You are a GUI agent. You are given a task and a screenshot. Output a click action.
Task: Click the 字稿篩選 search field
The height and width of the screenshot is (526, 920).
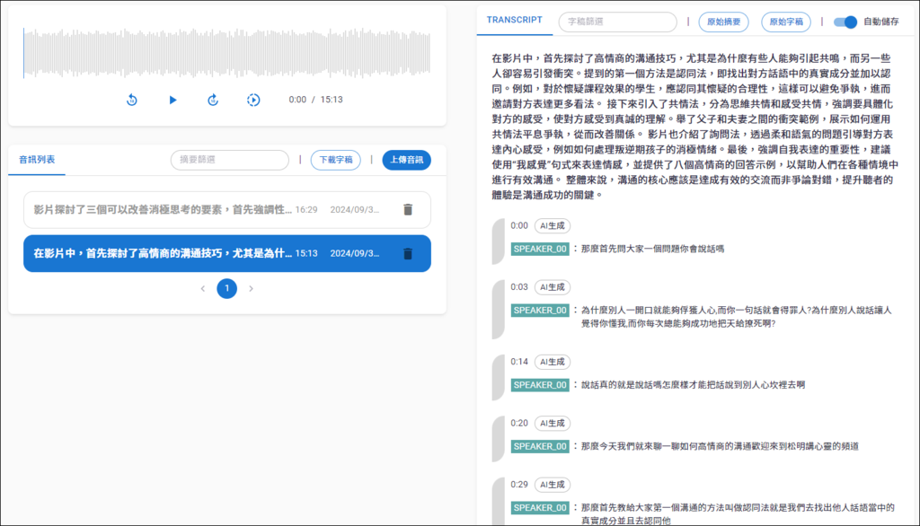click(617, 22)
